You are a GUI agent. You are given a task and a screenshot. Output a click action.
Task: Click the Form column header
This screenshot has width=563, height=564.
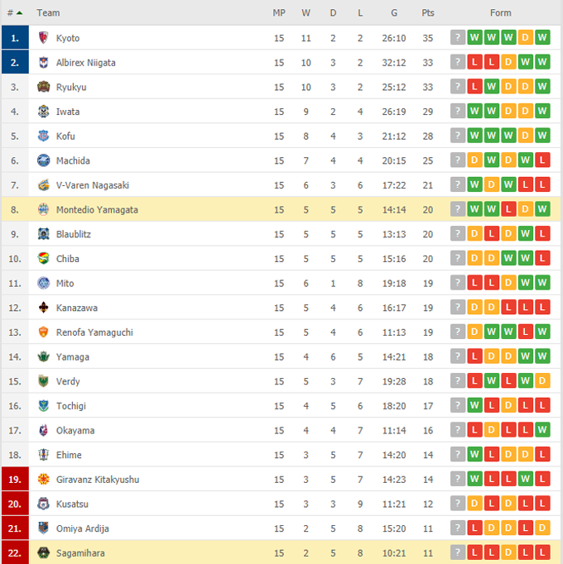click(x=500, y=13)
